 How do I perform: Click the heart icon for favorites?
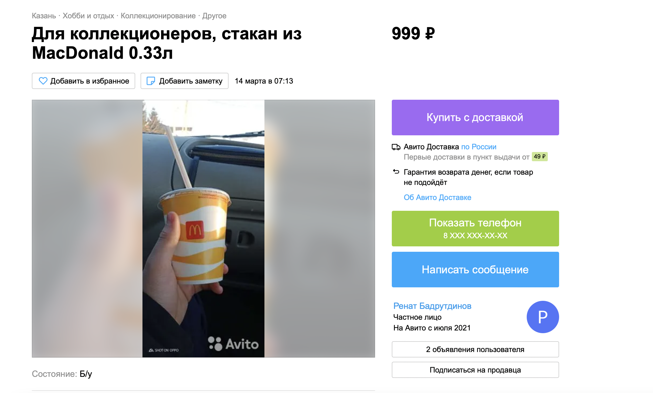click(x=43, y=81)
